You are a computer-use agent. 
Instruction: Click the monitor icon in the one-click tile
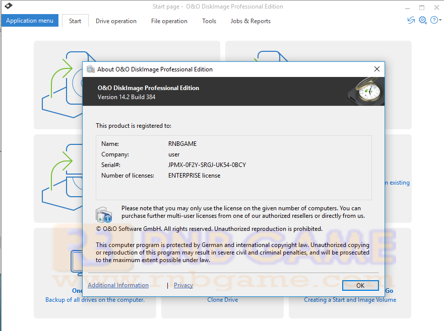click(77, 263)
